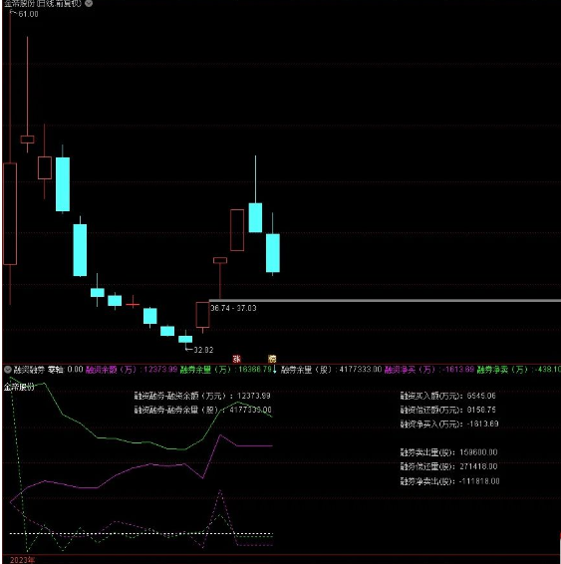Click the 融资融券-融券余量(股) line in the panel
The width and height of the screenshot is (561, 564).
pyautogui.click(x=203, y=410)
